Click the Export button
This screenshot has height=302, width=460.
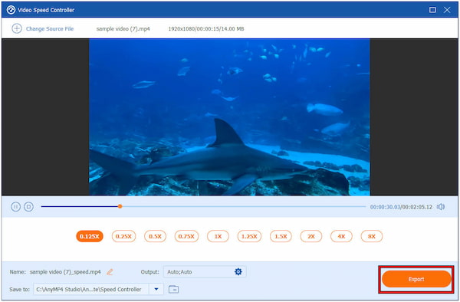coord(416,279)
